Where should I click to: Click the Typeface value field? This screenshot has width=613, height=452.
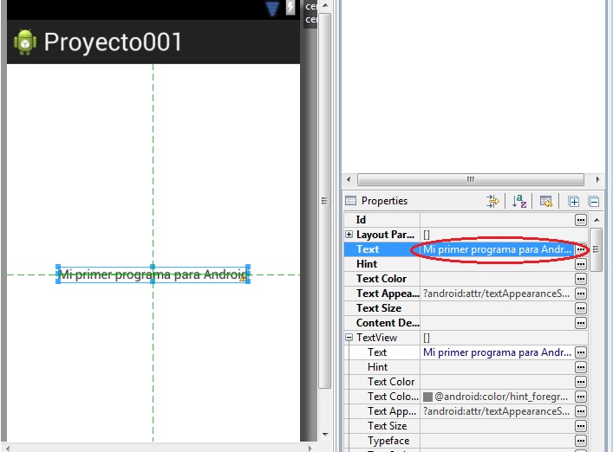(x=498, y=441)
